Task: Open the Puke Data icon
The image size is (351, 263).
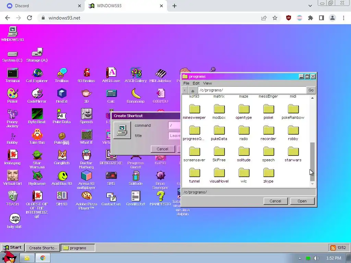Action: coord(62,116)
